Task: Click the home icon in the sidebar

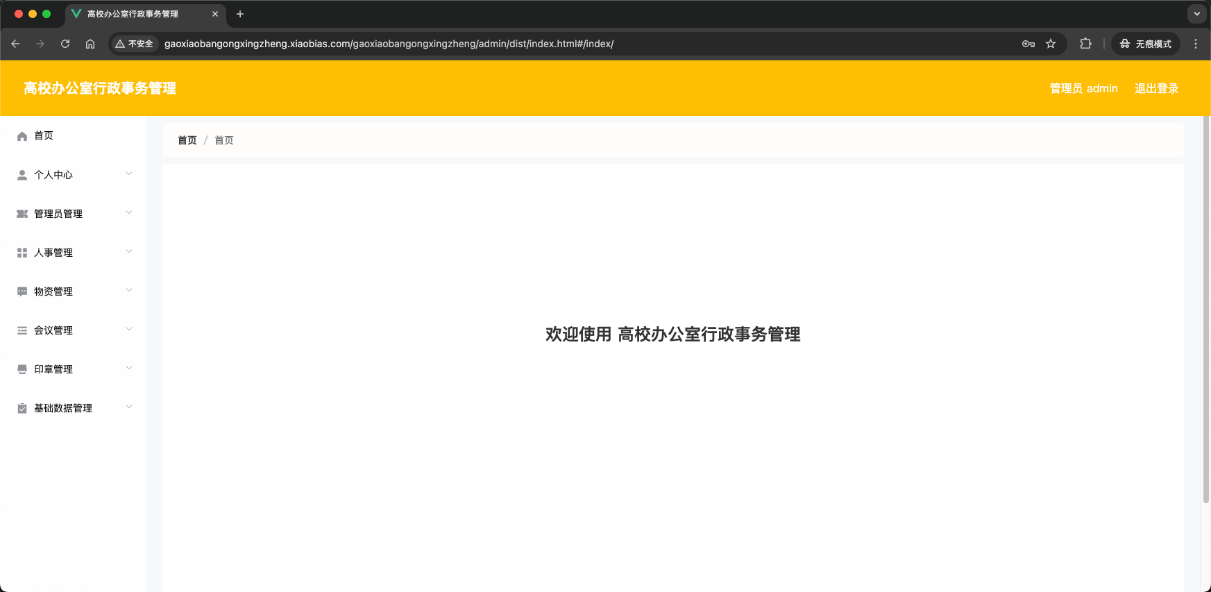Action: (x=22, y=136)
